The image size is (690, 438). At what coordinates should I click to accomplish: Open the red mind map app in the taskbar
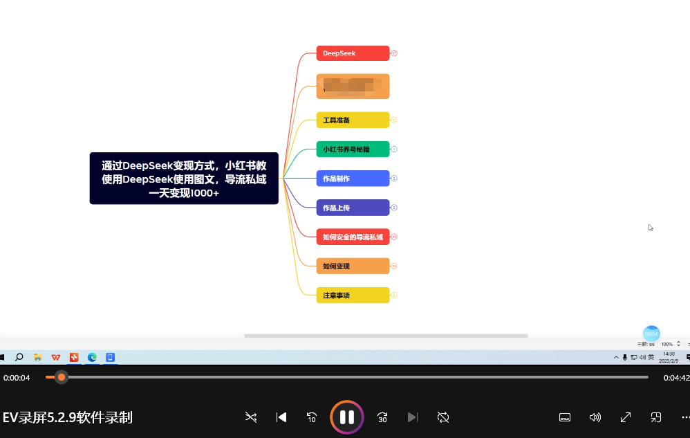(x=74, y=357)
